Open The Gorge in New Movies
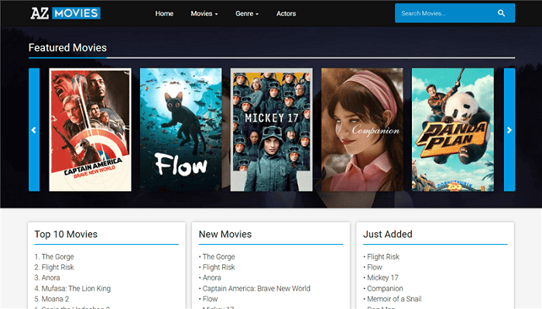Image resolution: width=542 pixels, height=309 pixels. (x=218, y=257)
